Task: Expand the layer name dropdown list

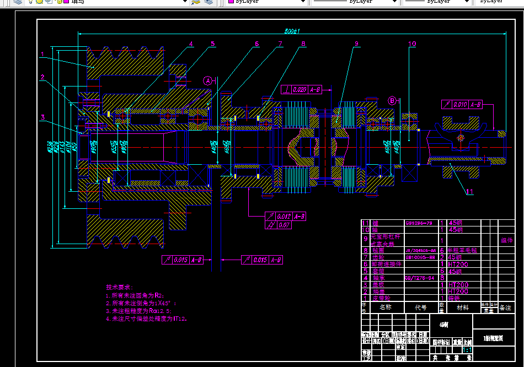Action: click(x=184, y=1)
